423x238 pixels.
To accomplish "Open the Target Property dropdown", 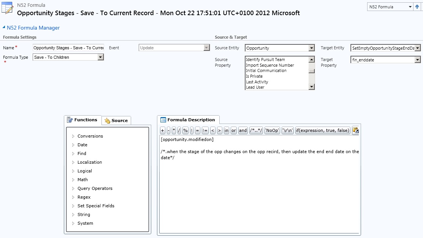I will click(x=418, y=60).
